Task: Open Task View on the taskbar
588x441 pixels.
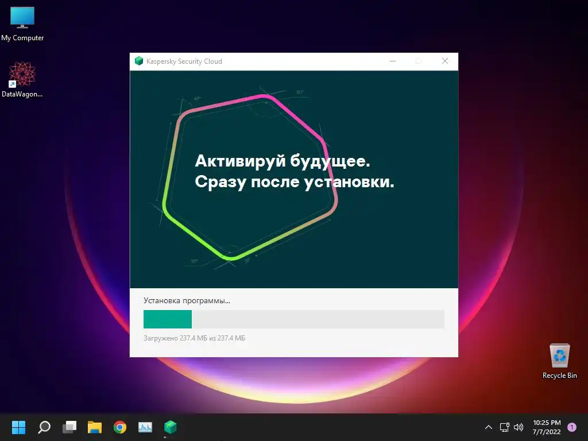Action: (x=69, y=427)
